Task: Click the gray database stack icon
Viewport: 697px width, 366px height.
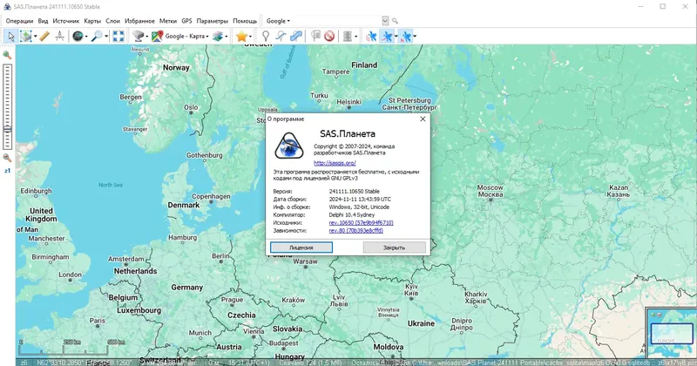Action: click(x=348, y=36)
